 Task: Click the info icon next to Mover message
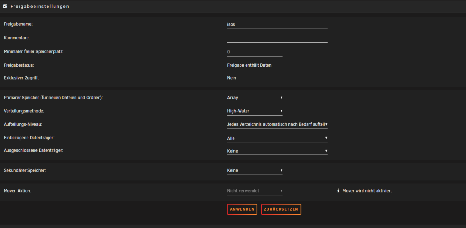[338, 191]
